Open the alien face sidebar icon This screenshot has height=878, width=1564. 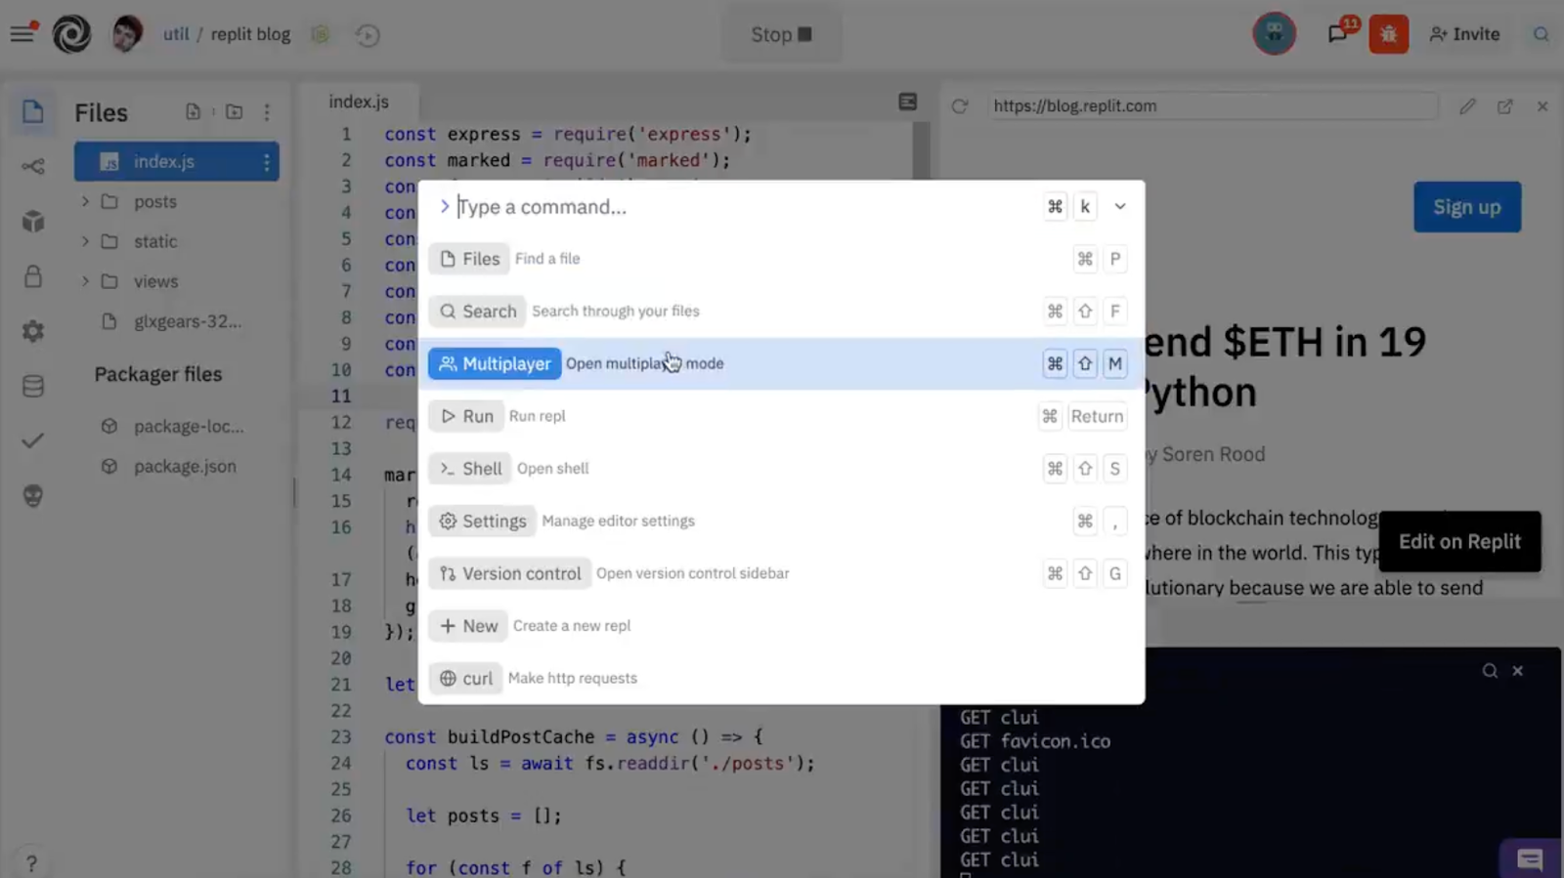(33, 496)
